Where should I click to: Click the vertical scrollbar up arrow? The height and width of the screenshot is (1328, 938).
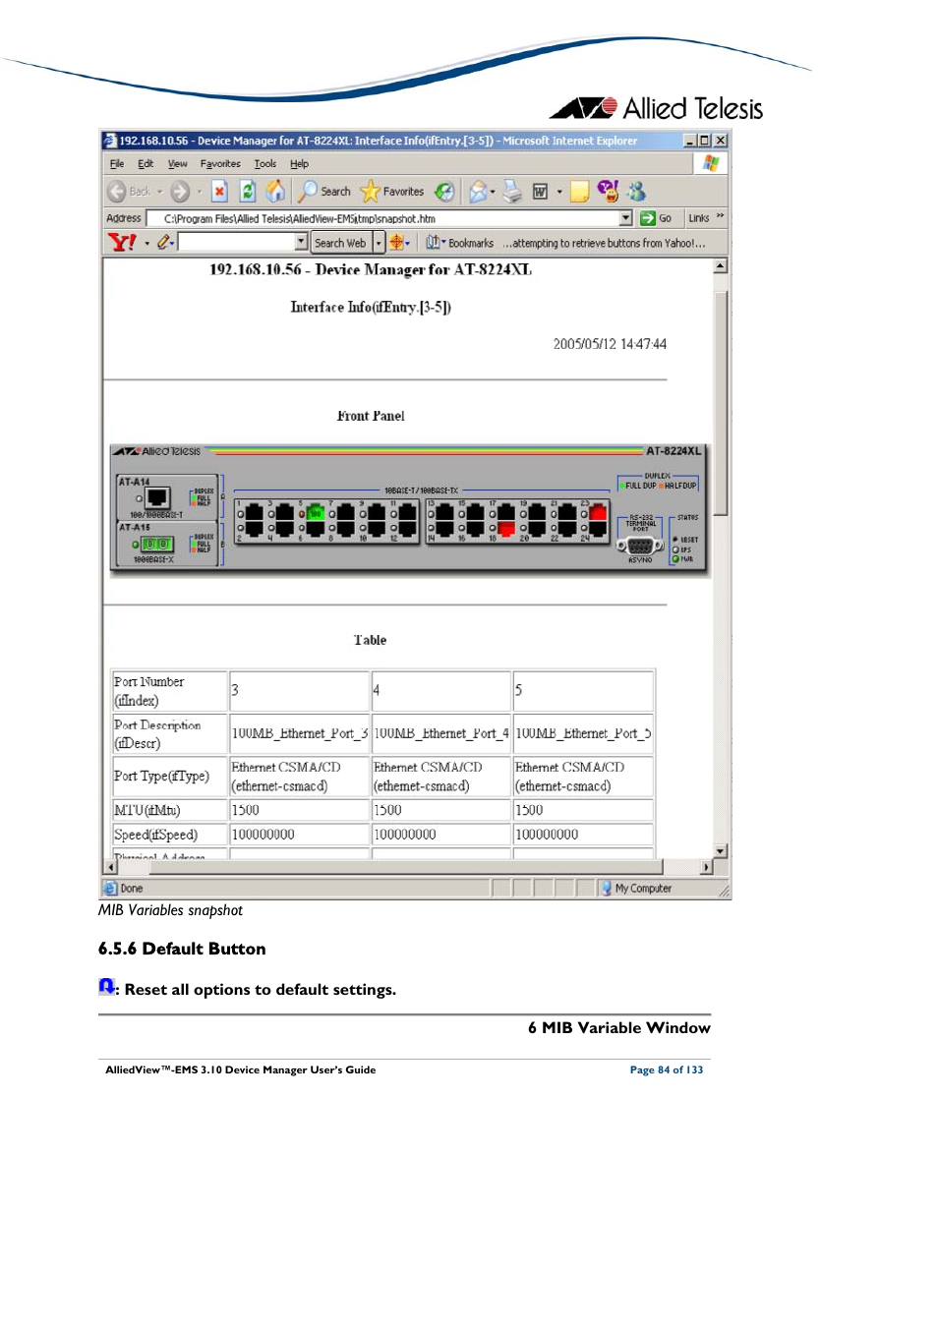click(x=721, y=266)
